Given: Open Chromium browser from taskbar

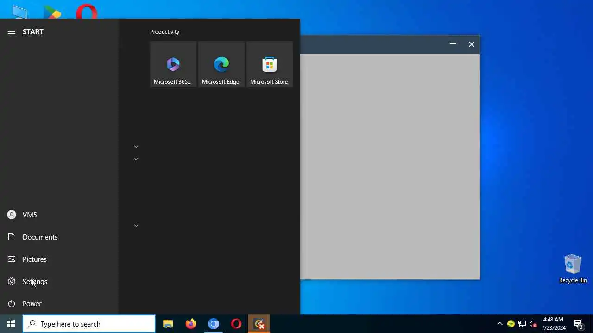Looking at the screenshot, I should click(x=214, y=324).
